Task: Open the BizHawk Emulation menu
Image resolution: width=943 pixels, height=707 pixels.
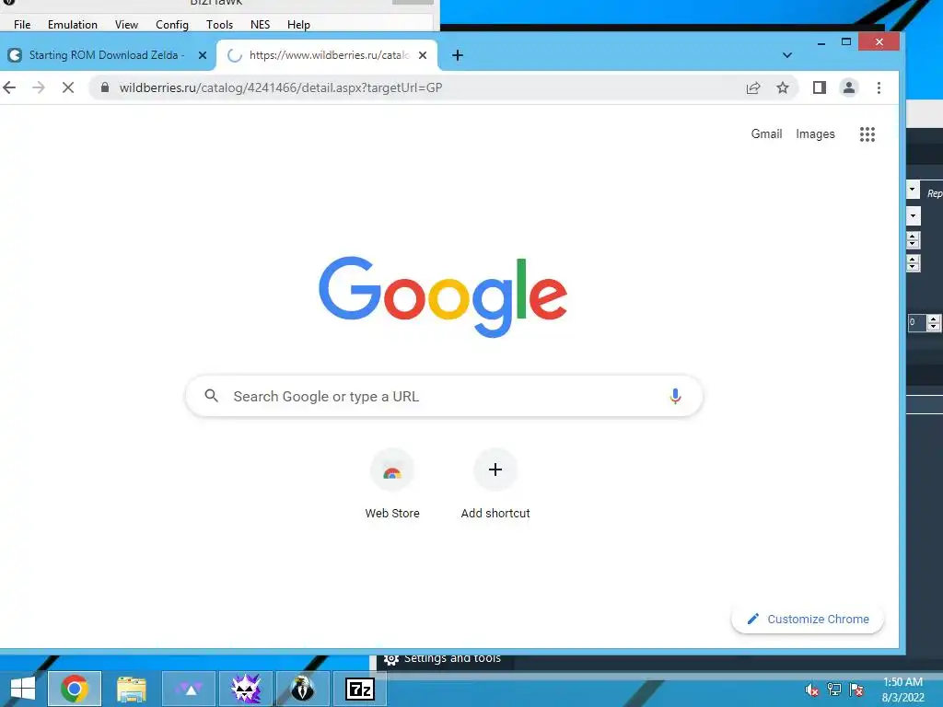Action: tap(73, 25)
